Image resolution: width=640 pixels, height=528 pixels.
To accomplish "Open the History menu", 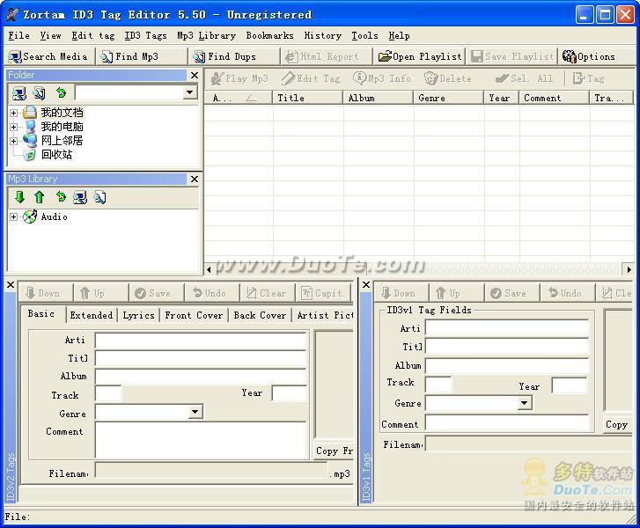I will [x=322, y=35].
